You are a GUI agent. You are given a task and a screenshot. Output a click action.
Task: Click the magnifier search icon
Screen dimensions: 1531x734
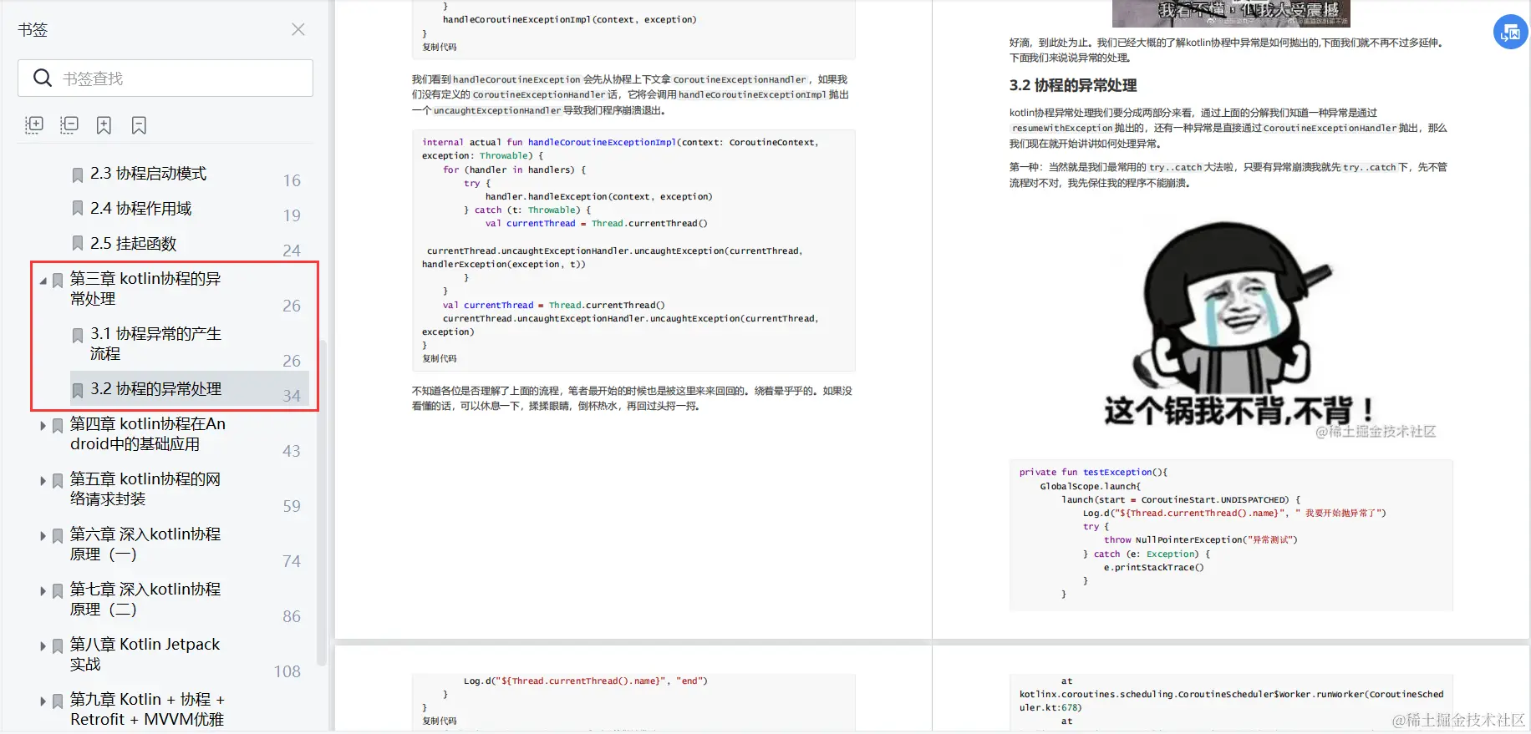click(43, 78)
